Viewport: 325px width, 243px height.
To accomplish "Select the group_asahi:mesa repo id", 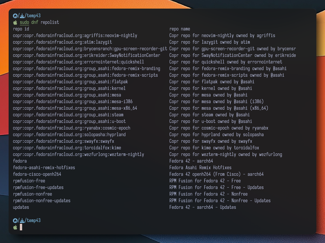I will 67,95.
